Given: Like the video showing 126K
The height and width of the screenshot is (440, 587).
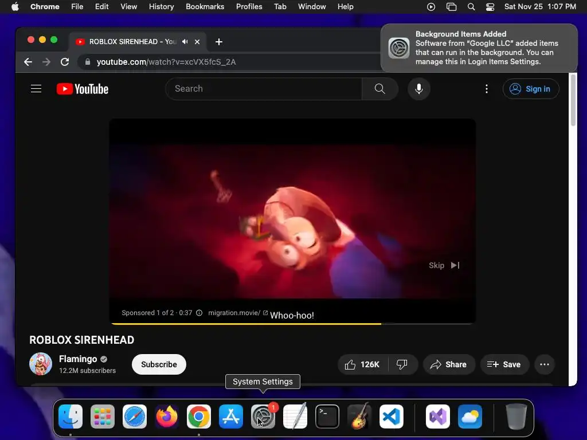Looking at the screenshot, I should pos(362,364).
